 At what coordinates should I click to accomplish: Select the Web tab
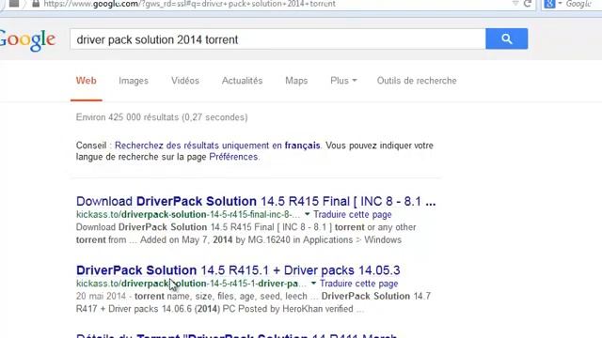point(86,81)
